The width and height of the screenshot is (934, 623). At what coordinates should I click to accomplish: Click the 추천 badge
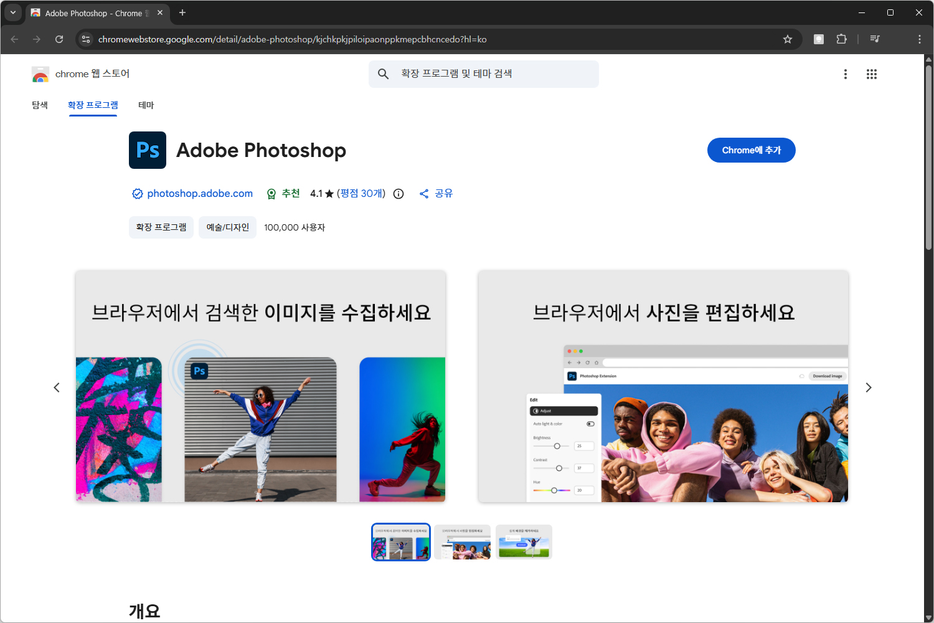(x=283, y=194)
